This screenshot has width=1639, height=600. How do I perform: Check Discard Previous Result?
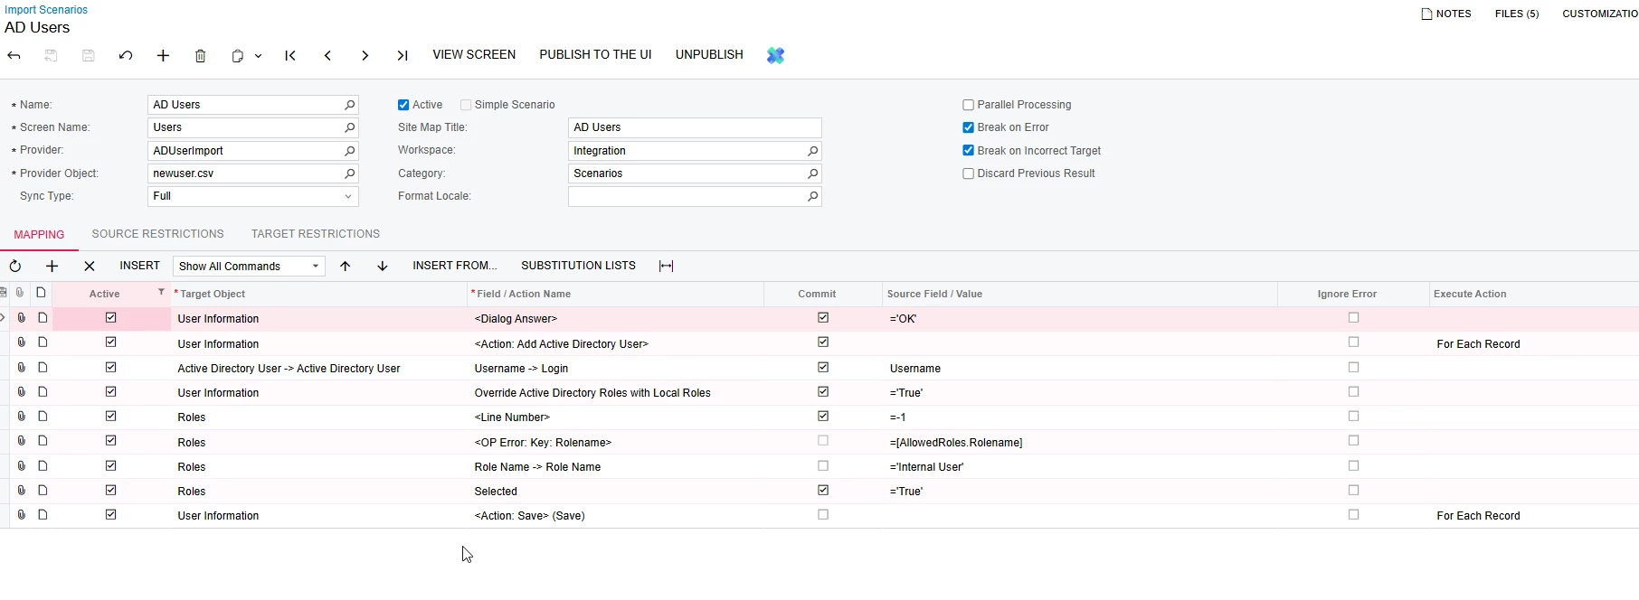click(968, 173)
